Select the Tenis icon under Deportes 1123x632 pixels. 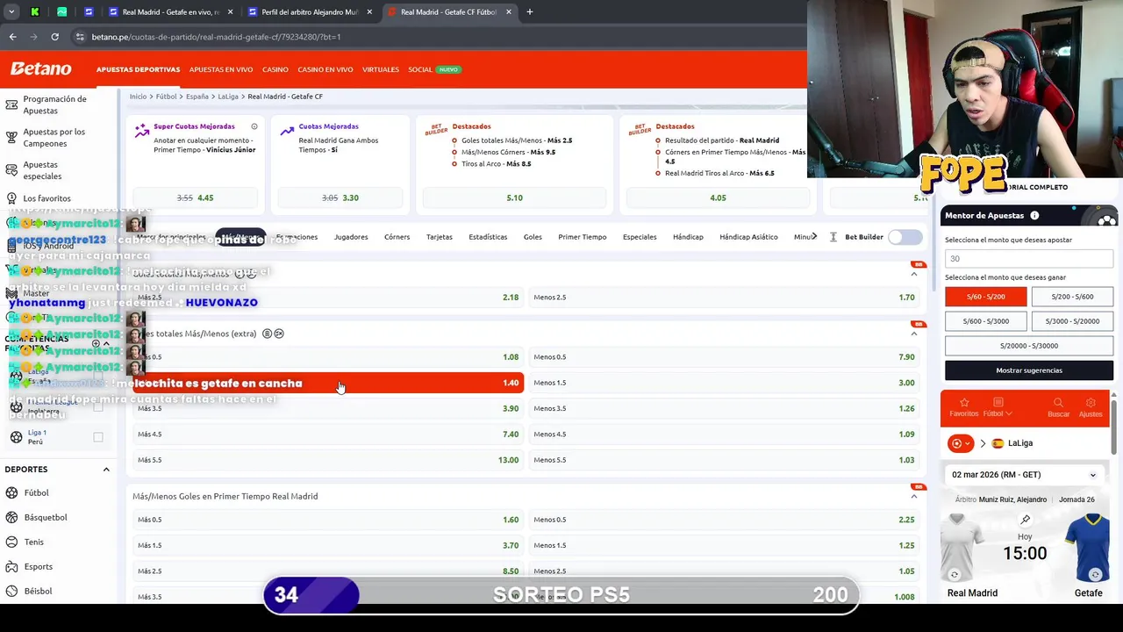tap(12, 542)
